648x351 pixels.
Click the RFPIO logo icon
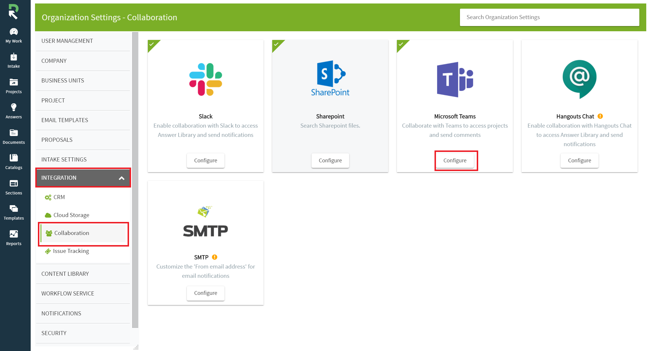click(x=14, y=12)
